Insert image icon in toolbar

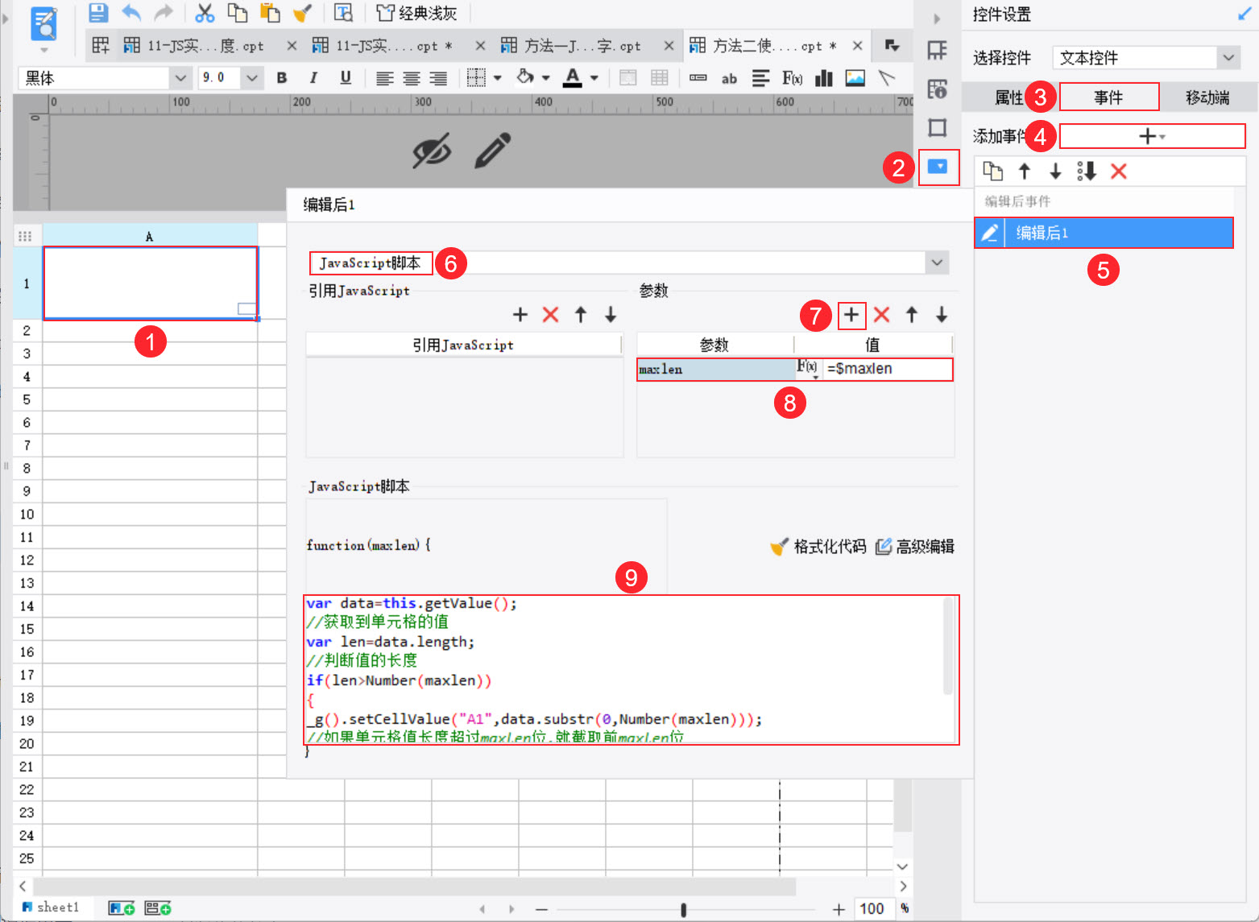click(x=855, y=78)
